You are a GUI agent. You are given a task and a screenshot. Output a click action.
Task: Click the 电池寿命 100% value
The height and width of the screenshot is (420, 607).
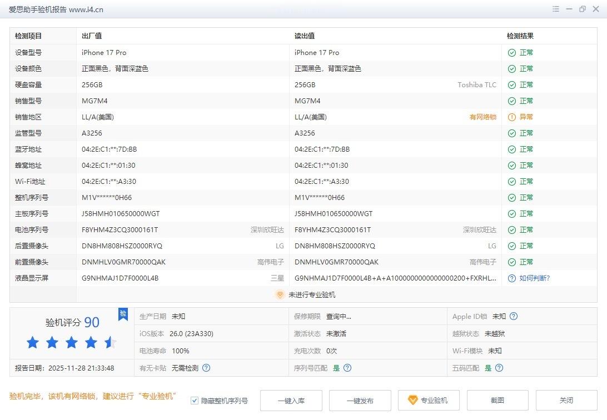[x=181, y=351]
